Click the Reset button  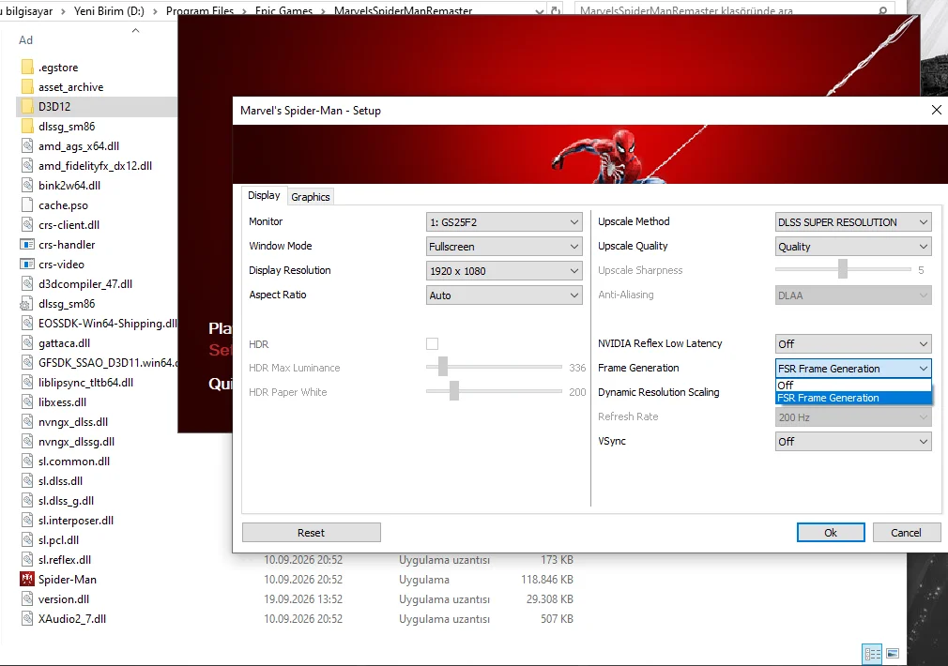coord(312,533)
